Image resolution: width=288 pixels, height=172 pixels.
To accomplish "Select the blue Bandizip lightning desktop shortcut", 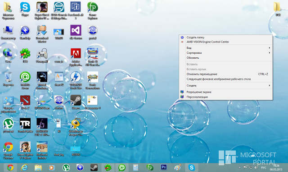I will [25, 32].
